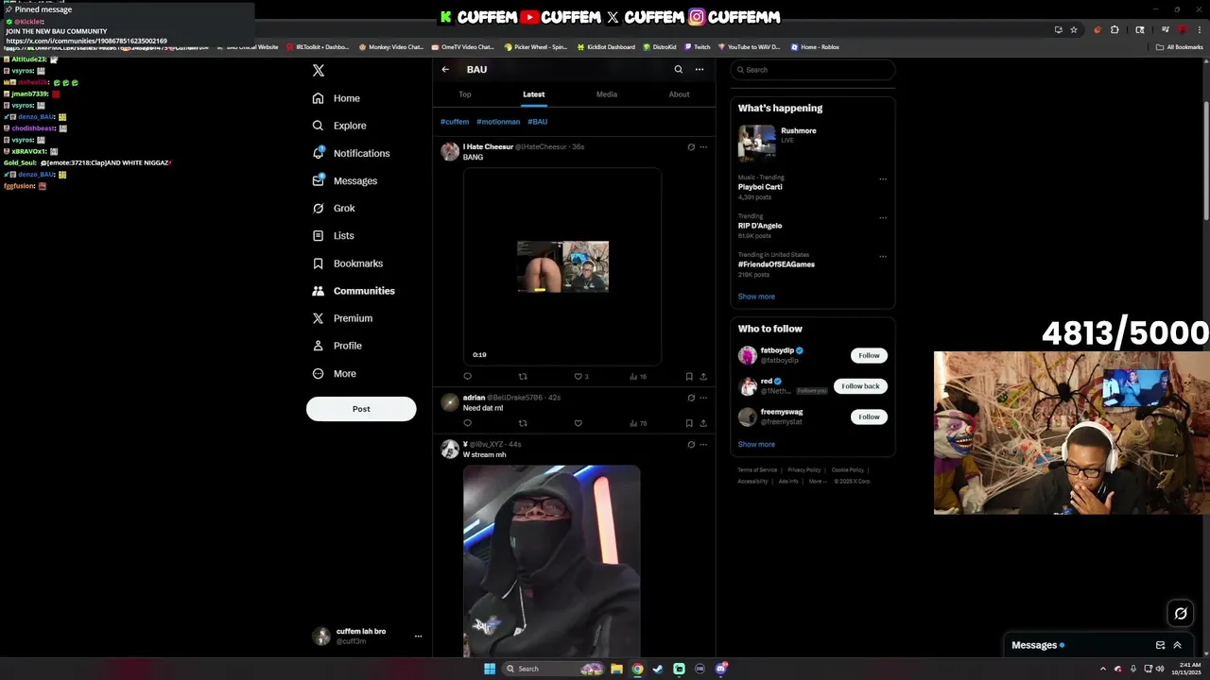Open more options on adrian's post
1210x680 pixels.
[x=703, y=398]
